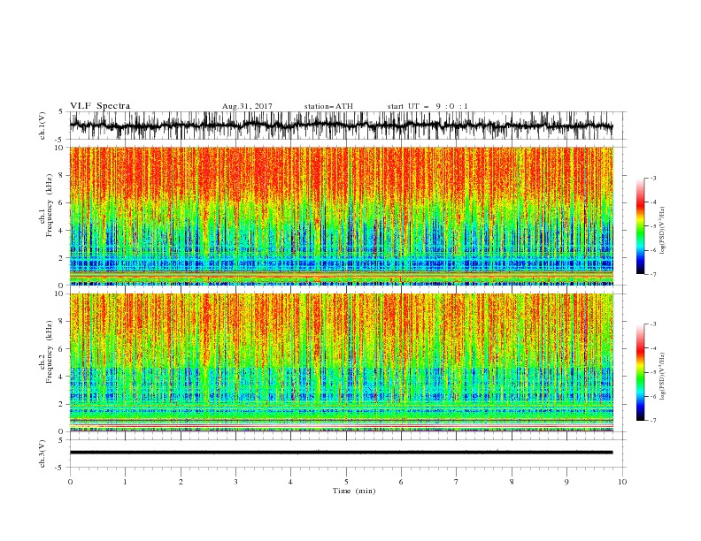Click time axis tick label "1"

pyautogui.click(x=125, y=482)
